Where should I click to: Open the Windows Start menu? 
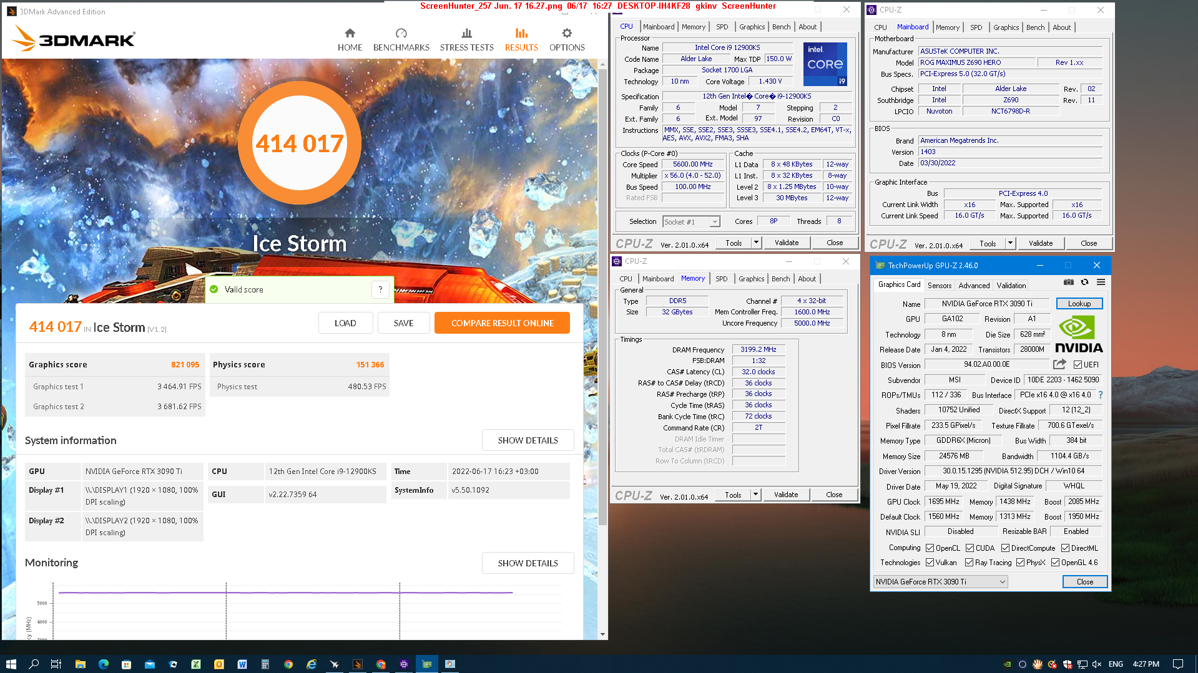[x=11, y=664]
